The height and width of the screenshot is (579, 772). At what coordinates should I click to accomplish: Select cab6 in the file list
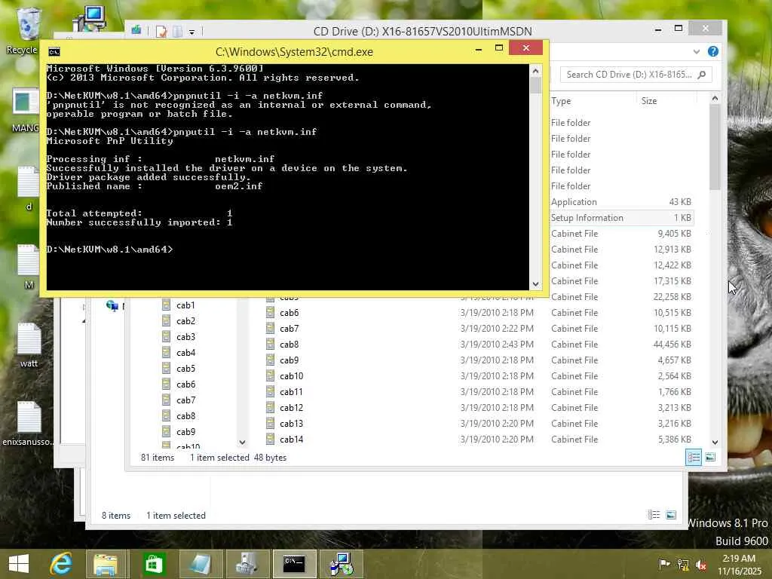(289, 313)
